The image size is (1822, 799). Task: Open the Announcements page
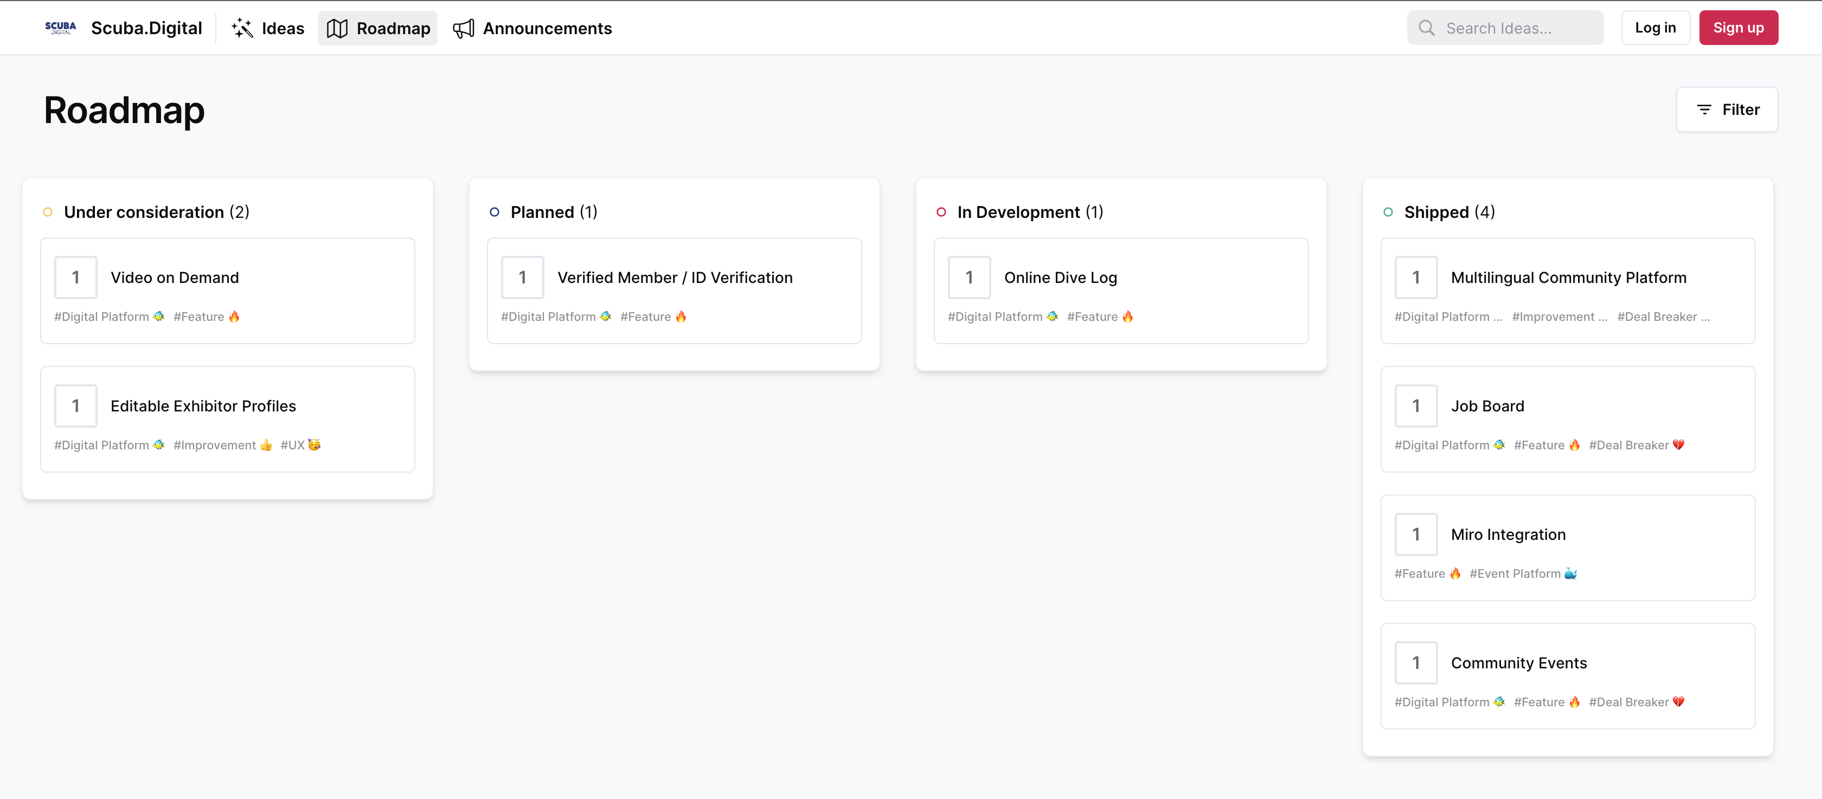pyautogui.click(x=547, y=28)
